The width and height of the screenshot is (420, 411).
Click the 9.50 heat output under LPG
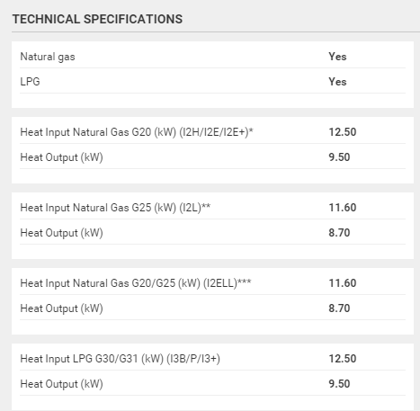point(339,384)
